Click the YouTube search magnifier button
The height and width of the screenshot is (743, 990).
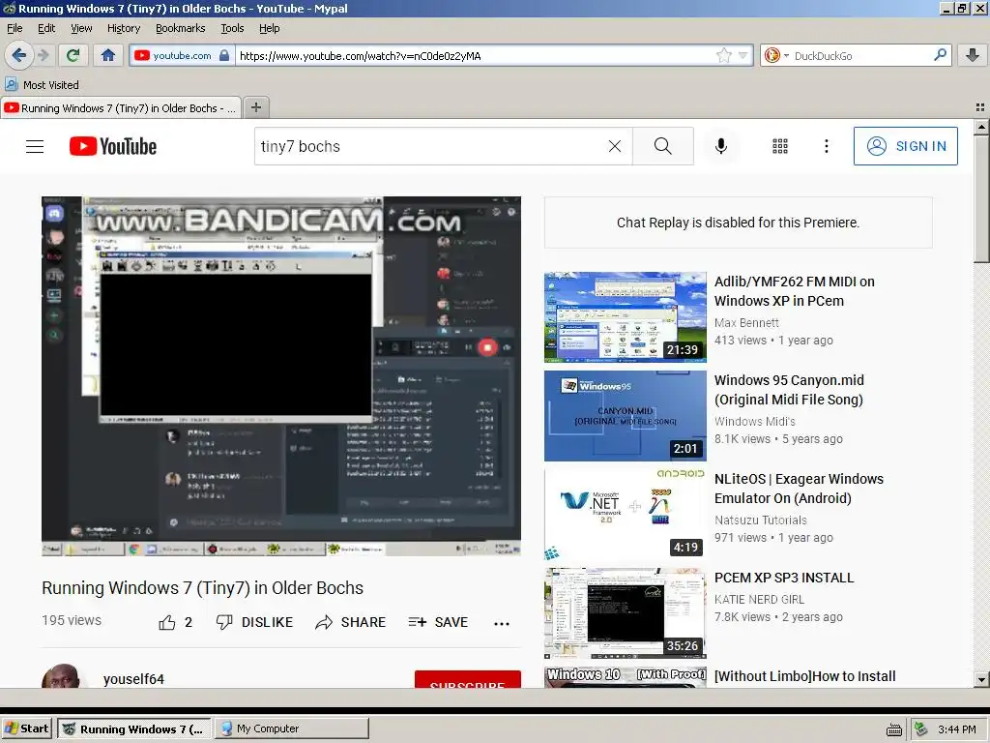pos(663,146)
